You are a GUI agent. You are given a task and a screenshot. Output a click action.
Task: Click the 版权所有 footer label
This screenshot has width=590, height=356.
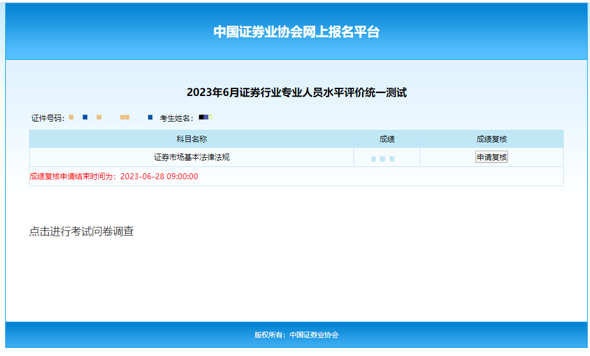click(269, 335)
